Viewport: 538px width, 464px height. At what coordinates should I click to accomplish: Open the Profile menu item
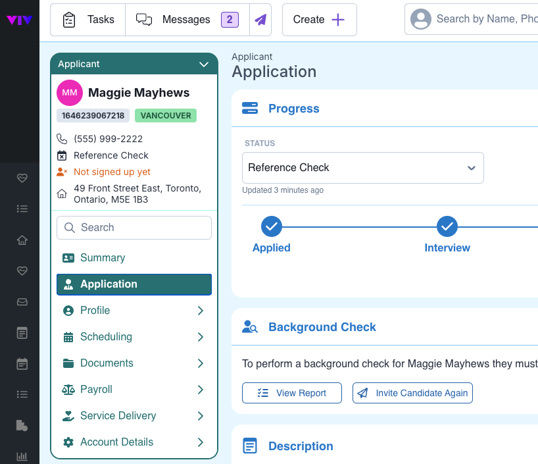click(134, 311)
